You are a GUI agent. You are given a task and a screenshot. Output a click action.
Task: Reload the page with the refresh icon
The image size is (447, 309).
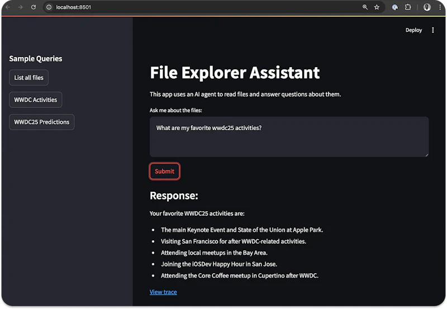point(34,7)
